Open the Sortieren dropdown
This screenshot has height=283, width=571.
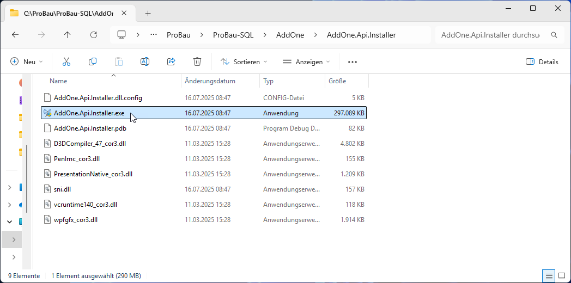[244, 62]
